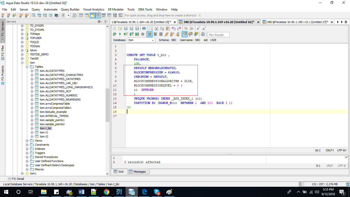Select the tom.t_blc table

(46, 128)
